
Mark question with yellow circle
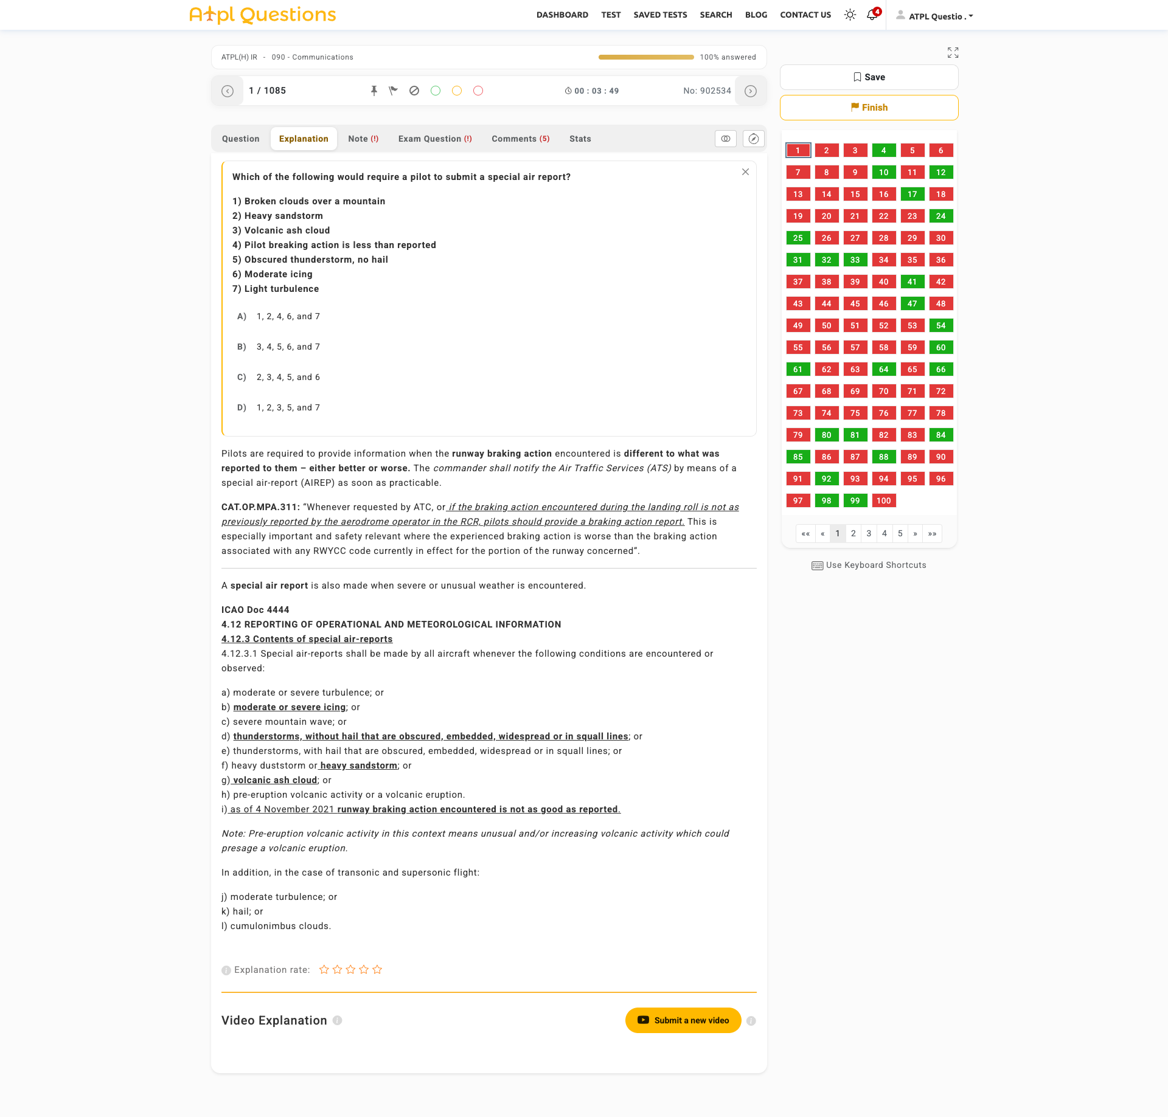click(457, 91)
